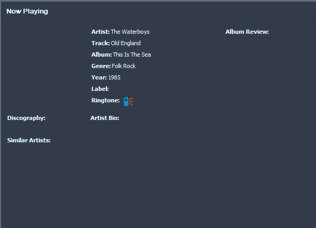Click the Genre field label

(101, 66)
